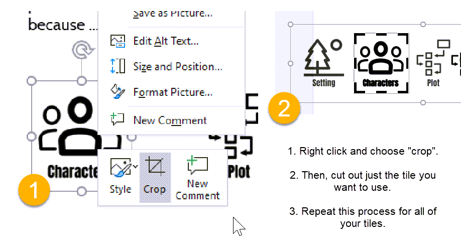Click the rotation handle above the picture
This screenshot has height=251, width=461.
tap(83, 50)
